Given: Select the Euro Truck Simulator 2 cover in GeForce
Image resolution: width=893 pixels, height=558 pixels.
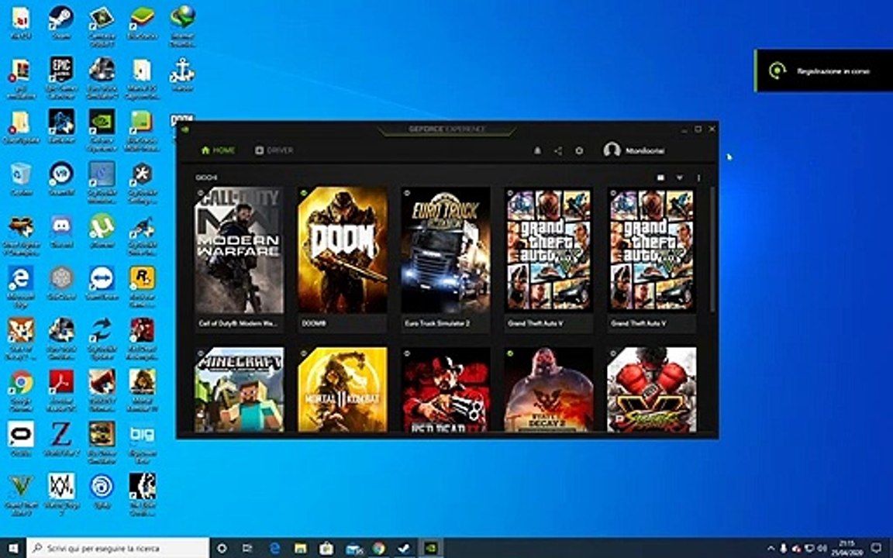Looking at the screenshot, I should coord(446,250).
